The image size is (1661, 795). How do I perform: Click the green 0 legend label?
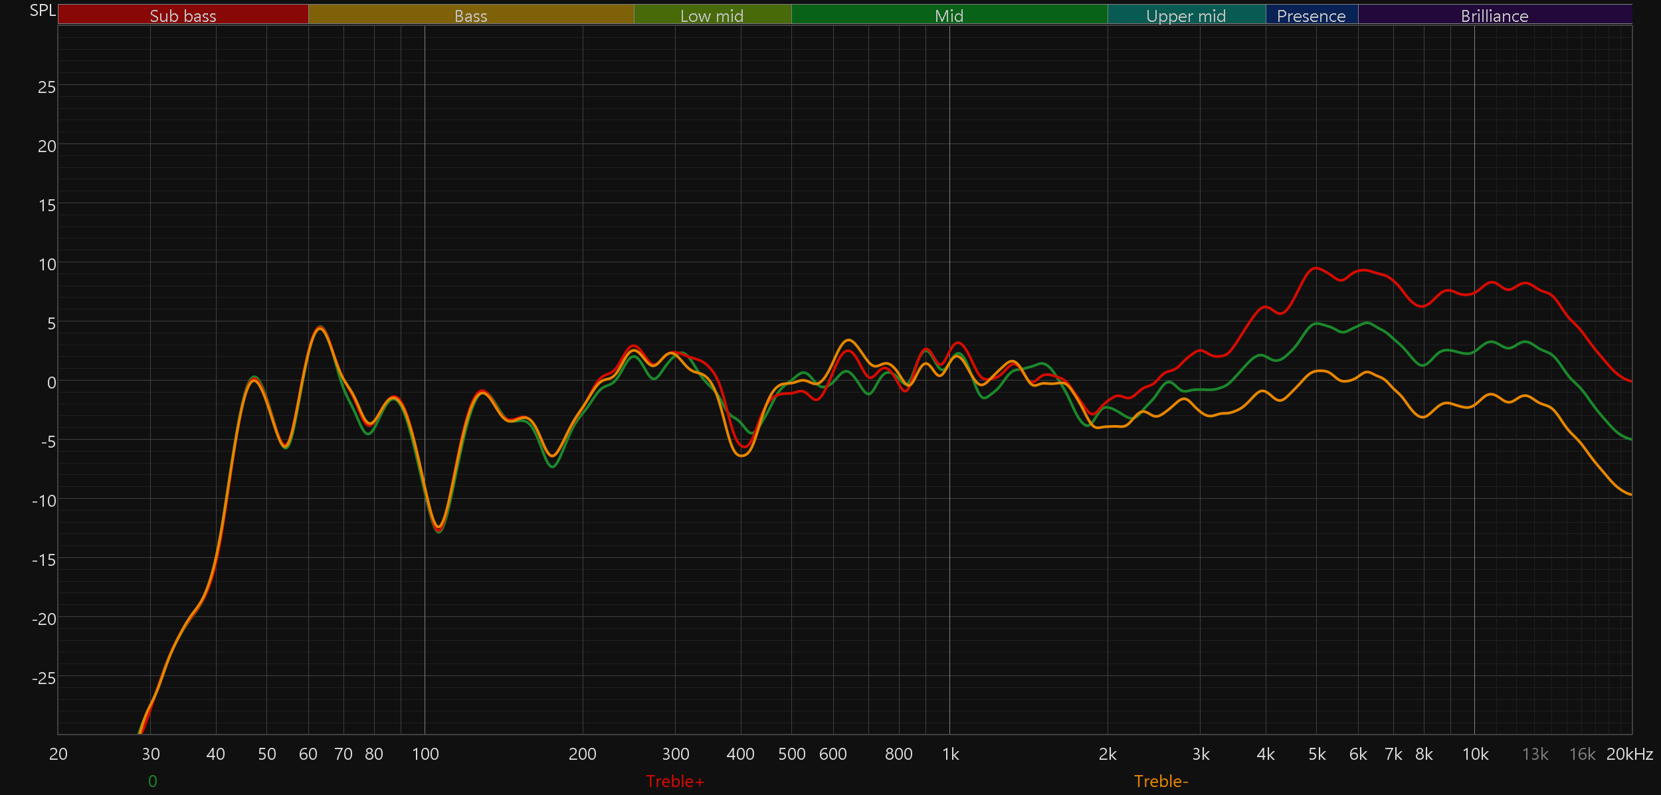click(153, 781)
